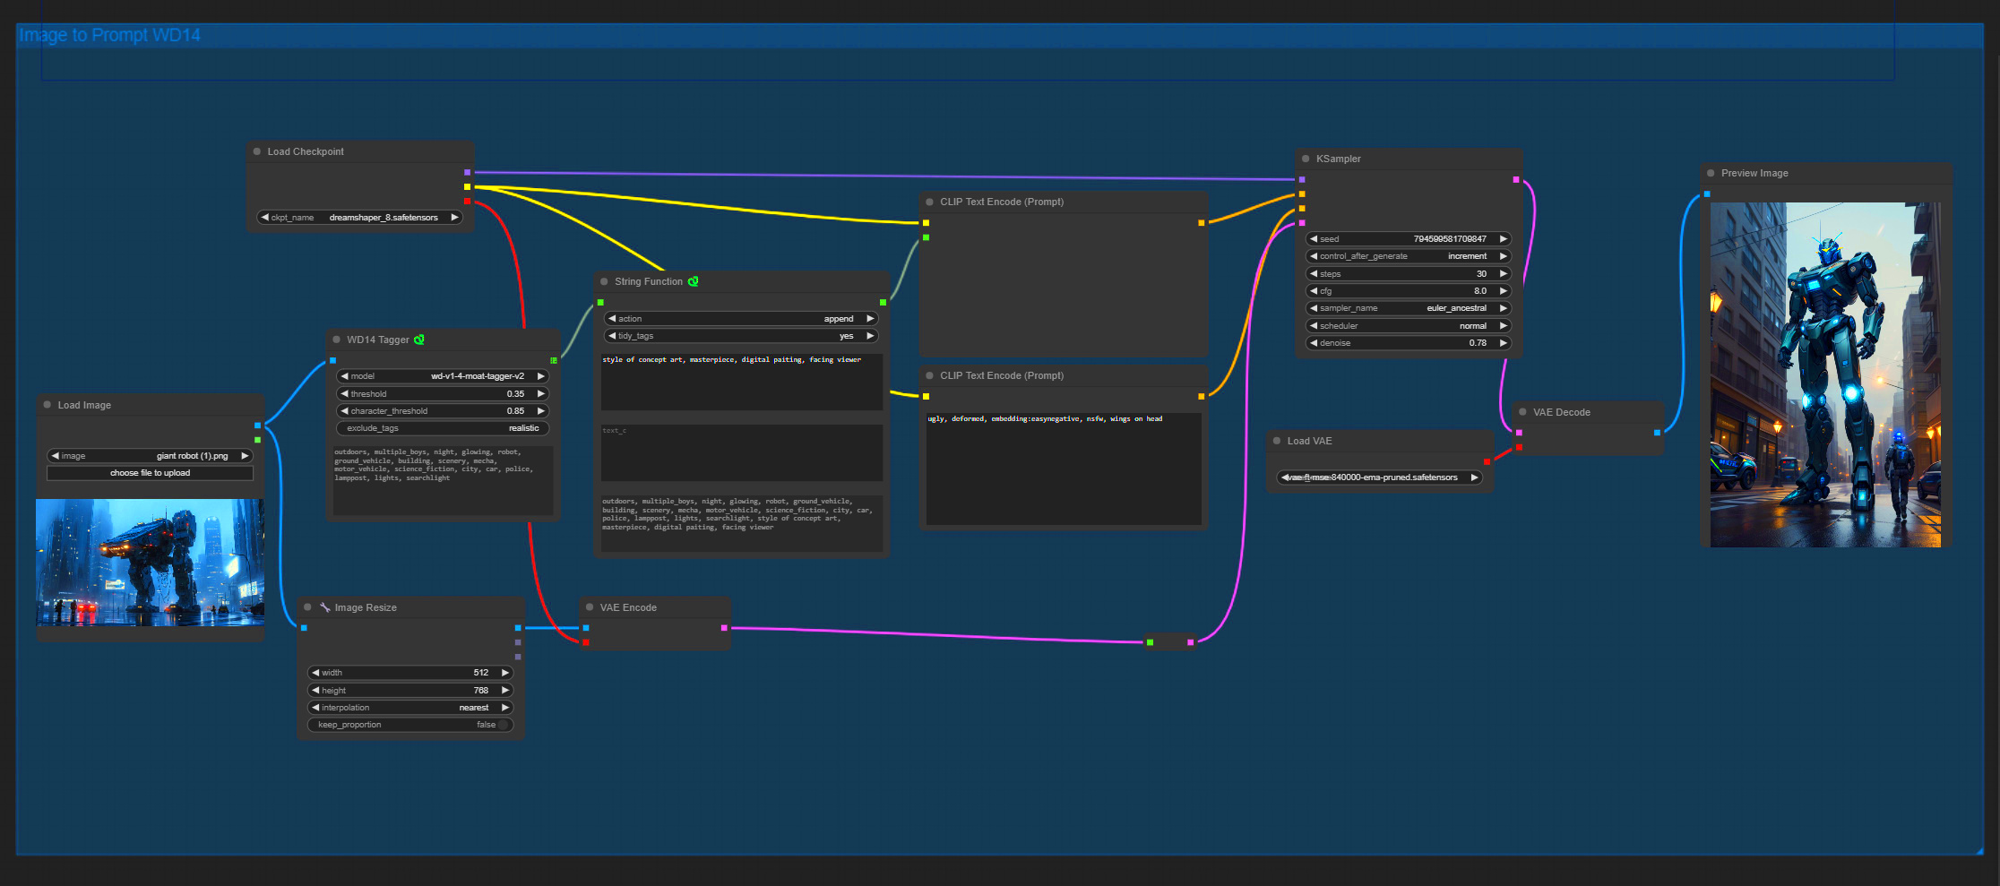This screenshot has width=2000, height=886.
Task: Open the action dropdown set to append
Action: point(741,319)
